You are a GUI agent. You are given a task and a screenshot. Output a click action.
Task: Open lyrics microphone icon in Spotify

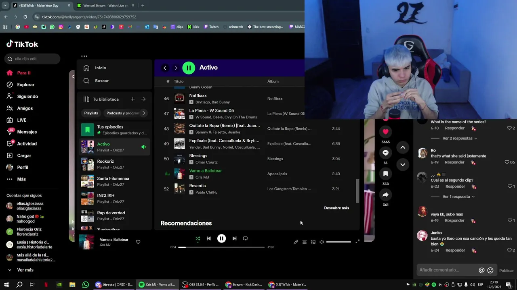pos(296,242)
